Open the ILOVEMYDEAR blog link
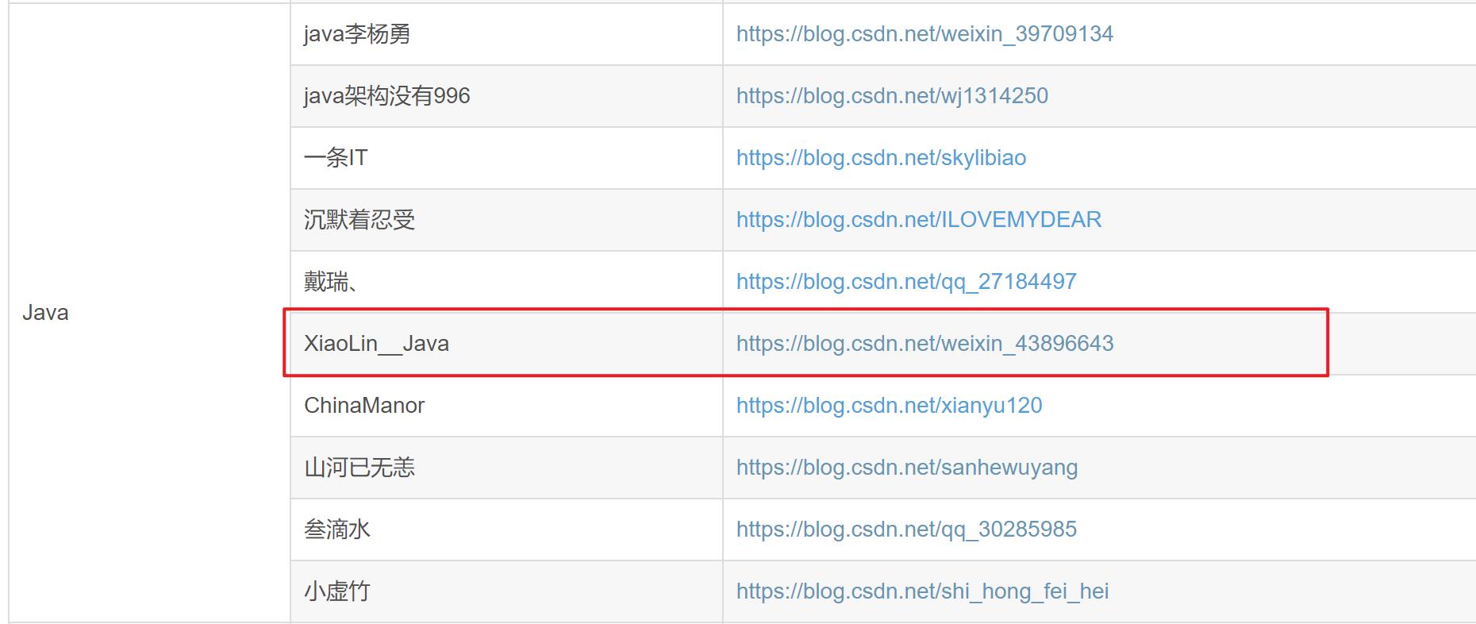This screenshot has height=624, width=1476. click(919, 220)
